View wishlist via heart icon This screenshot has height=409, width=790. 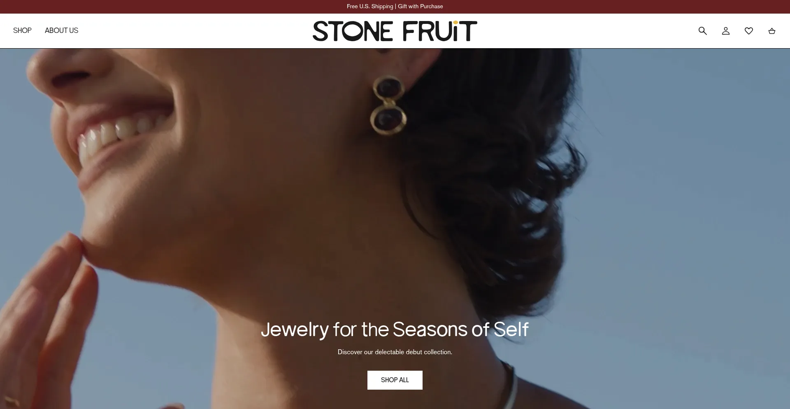[748, 31]
